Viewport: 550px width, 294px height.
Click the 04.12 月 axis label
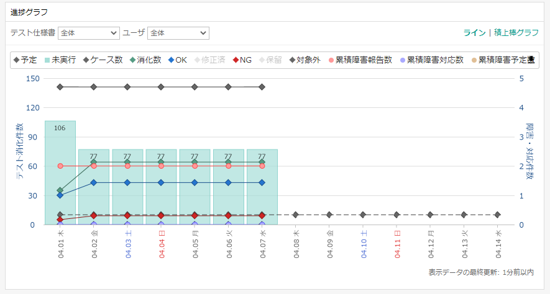[x=431, y=244]
